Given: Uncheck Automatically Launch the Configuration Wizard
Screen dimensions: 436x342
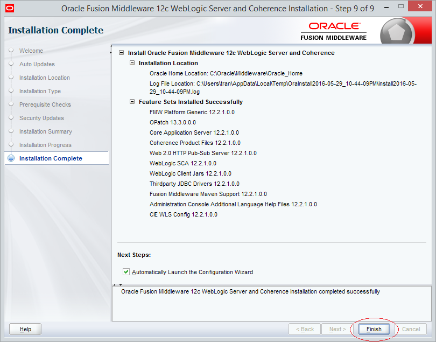Looking at the screenshot, I should click(x=126, y=272).
